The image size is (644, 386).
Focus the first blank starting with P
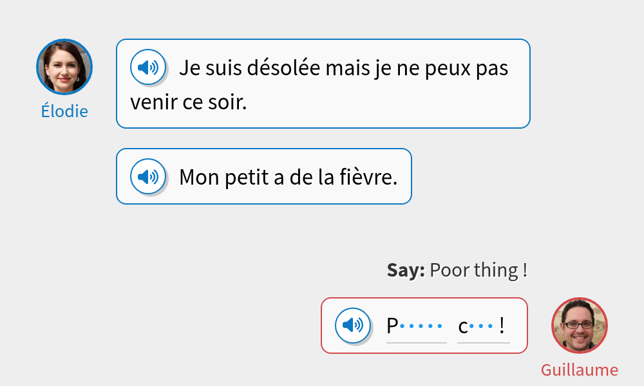click(x=416, y=327)
